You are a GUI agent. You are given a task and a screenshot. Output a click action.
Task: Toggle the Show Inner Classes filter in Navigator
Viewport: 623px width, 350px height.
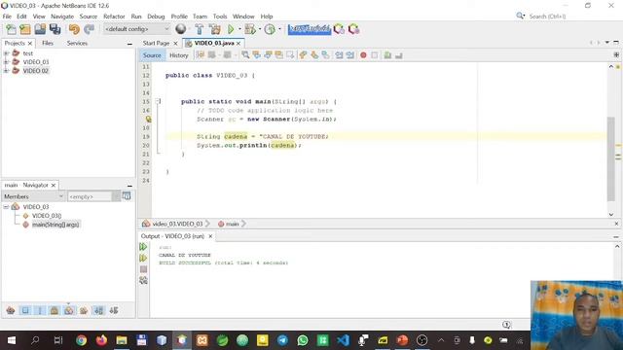(69, 310)
